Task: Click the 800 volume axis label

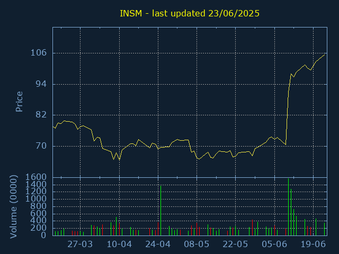Action: (x=39, y=206)
